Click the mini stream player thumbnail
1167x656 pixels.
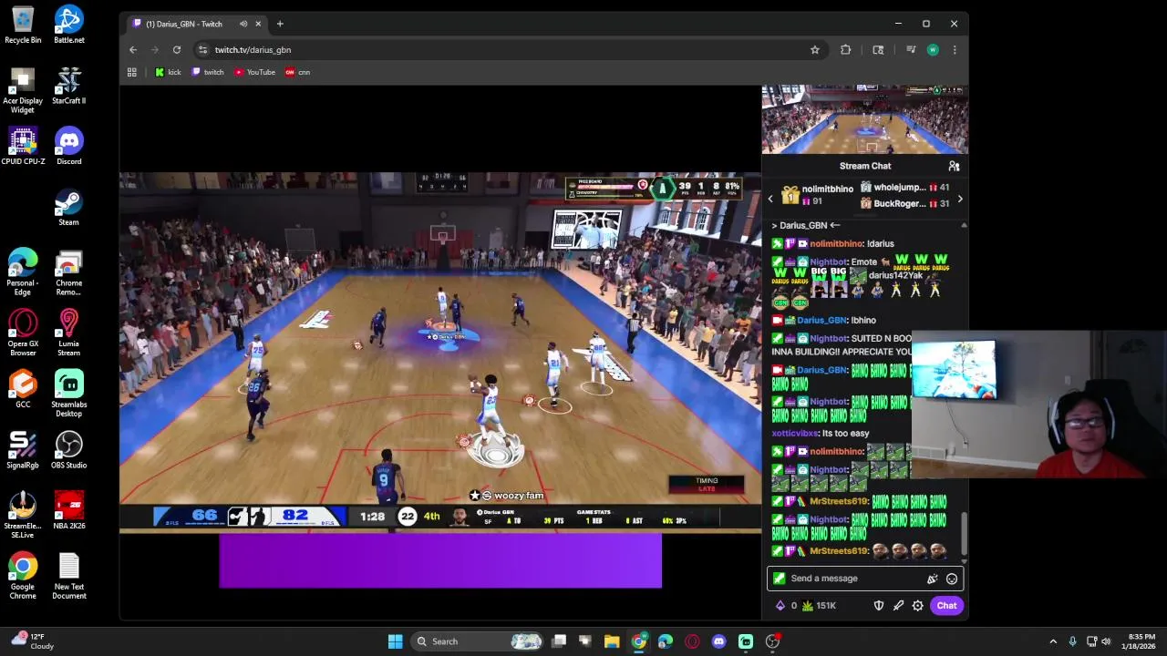click(865, 120)
